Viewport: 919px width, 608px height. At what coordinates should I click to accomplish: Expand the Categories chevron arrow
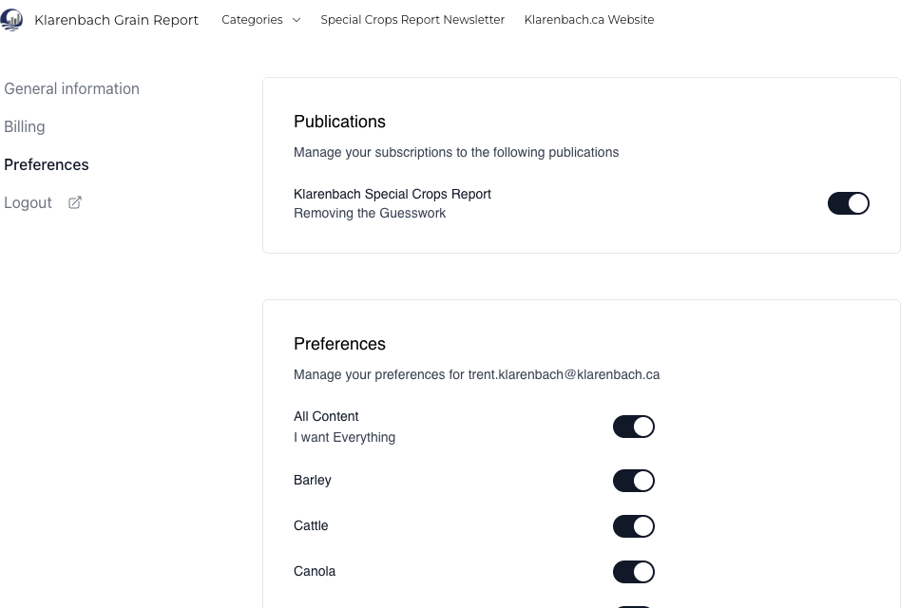click(x=297, y=20)
